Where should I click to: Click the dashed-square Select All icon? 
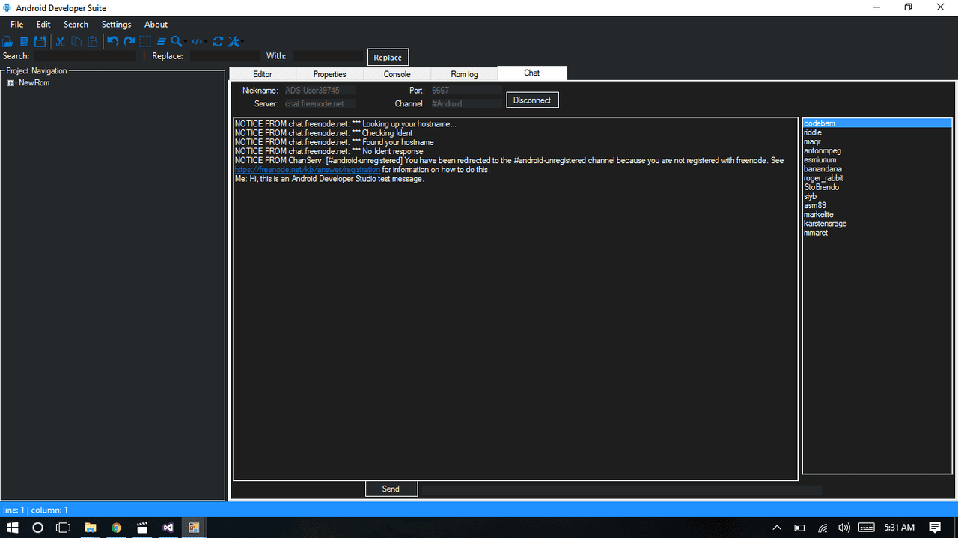145,42
